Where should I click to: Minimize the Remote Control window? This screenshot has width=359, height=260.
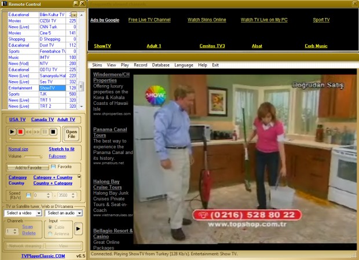76,3
